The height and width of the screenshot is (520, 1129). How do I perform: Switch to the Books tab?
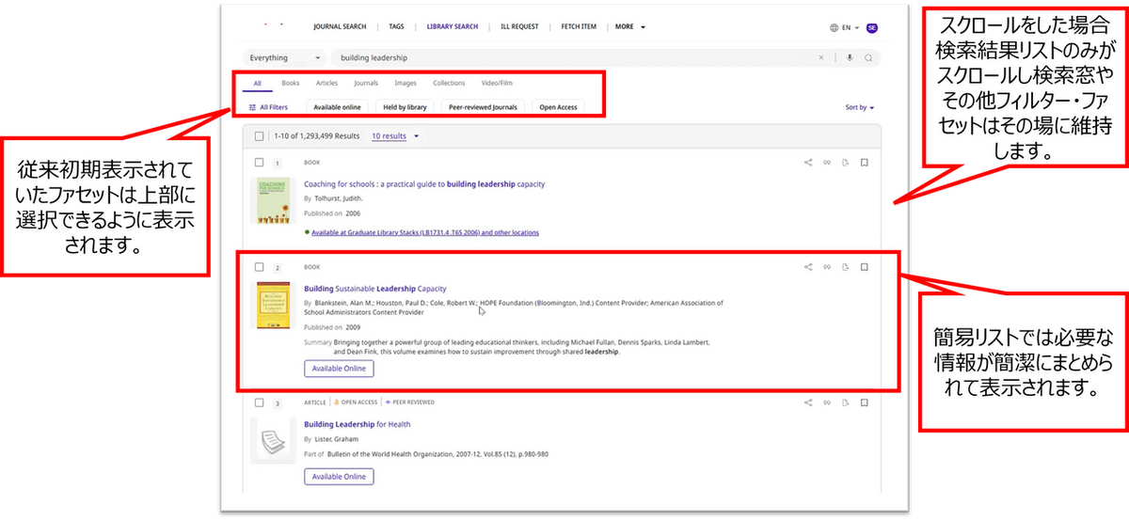point(291,83)
